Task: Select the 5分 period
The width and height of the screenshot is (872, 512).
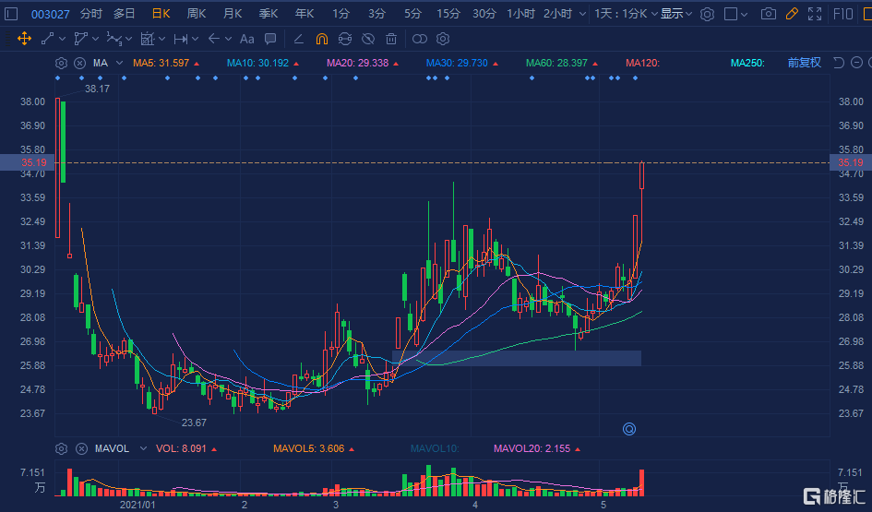Action: click(412, 14)
